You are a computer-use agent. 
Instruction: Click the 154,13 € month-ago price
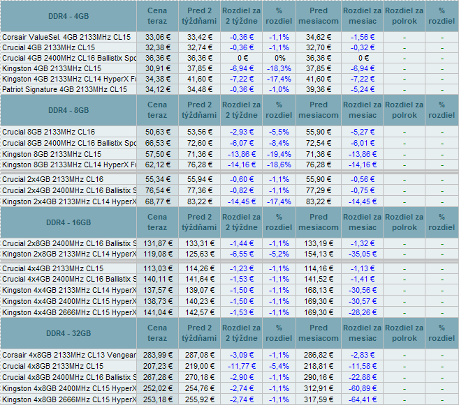click(319, 254)
